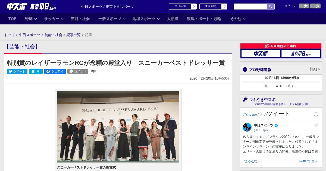Open the award ceremony photo
This screenshot has width=326, height=171.
click(118, 127)
